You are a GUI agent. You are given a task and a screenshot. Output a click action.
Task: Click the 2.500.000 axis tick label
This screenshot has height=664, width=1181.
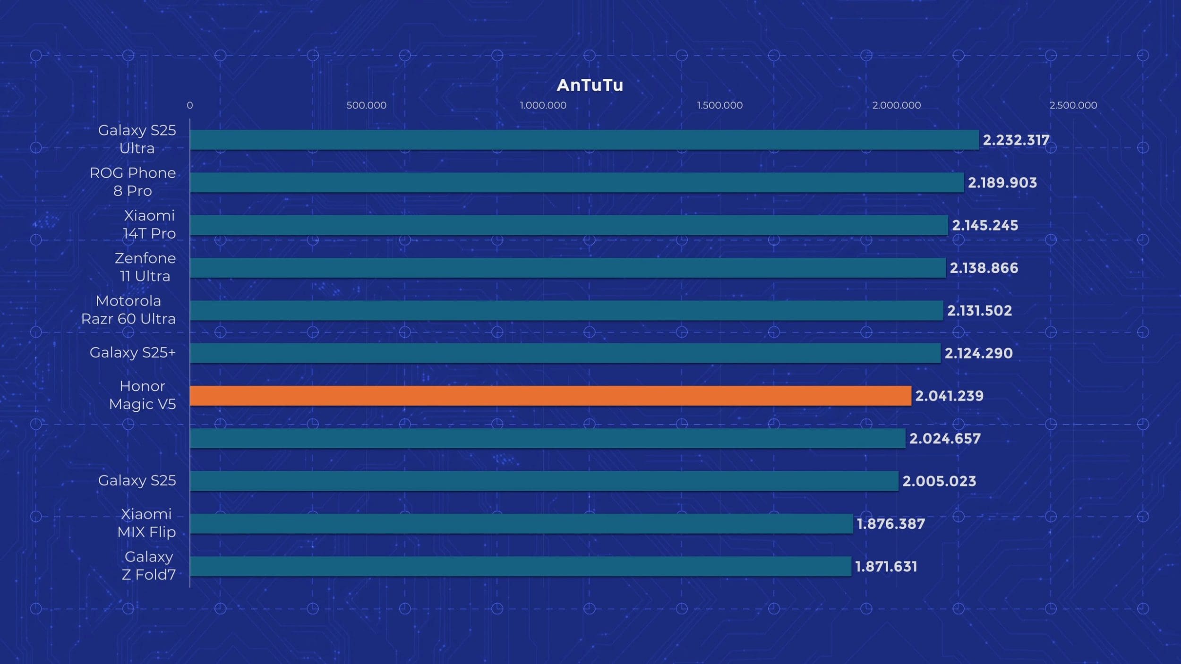pyautogui.click(x=1073, y=105)
